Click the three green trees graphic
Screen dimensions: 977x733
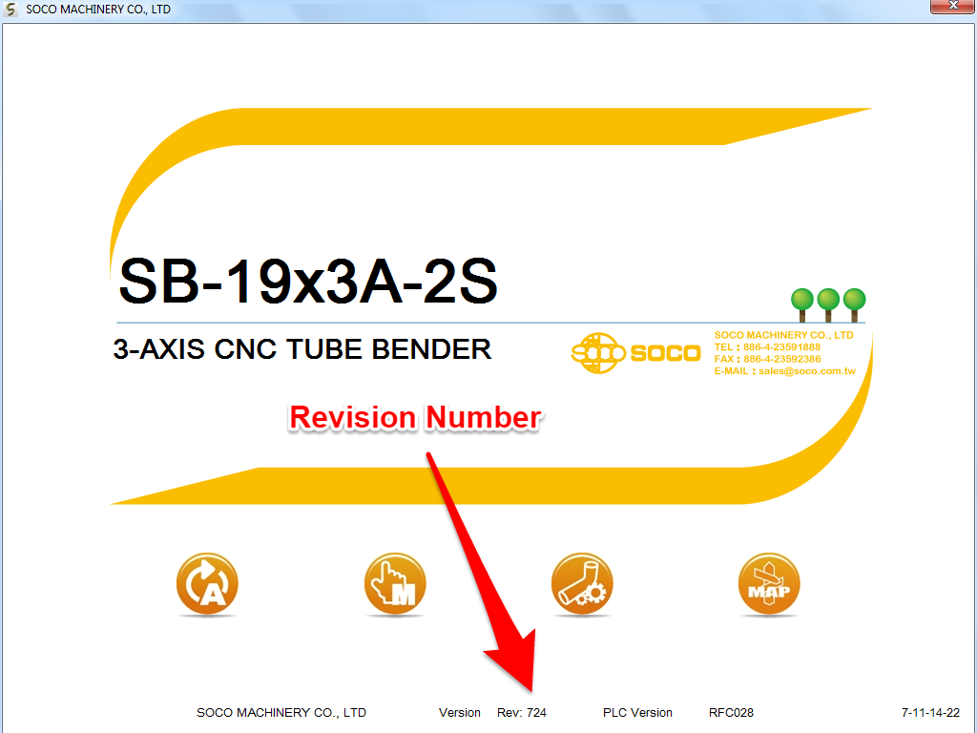[x=828, y=304]
